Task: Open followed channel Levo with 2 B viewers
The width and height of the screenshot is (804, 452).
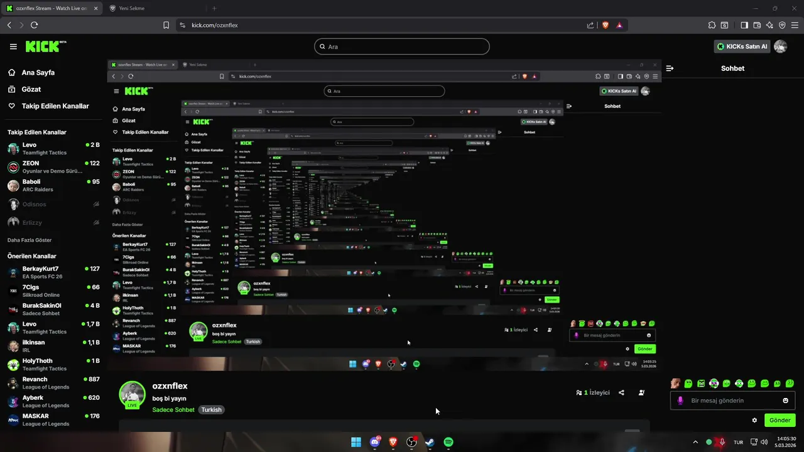Action: pos(53,149)
